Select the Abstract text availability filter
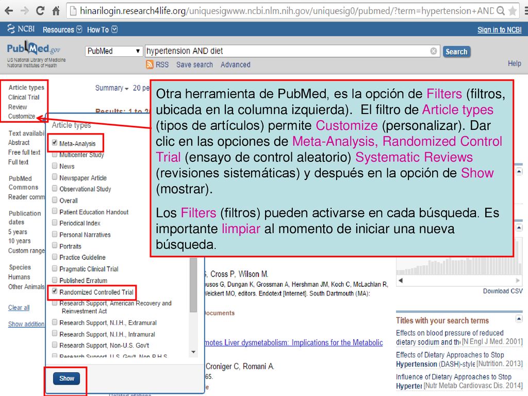Viewport: 528px width, 396px height. [19, 143]
